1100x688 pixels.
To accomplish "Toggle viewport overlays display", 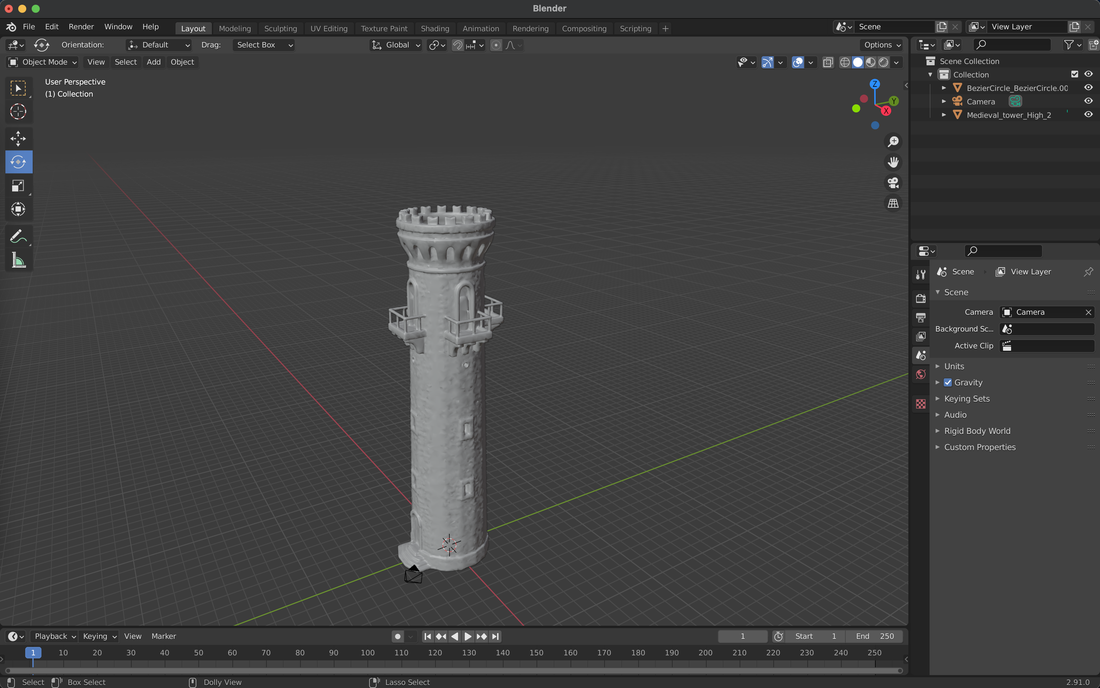I will point(798,62).
